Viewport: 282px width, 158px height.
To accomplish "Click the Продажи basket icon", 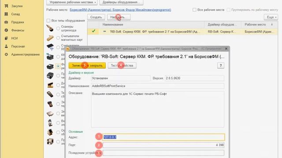I will pos(6,22).
